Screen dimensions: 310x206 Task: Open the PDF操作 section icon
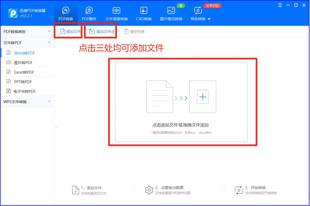pyautogui.click(x=89, y=11)
